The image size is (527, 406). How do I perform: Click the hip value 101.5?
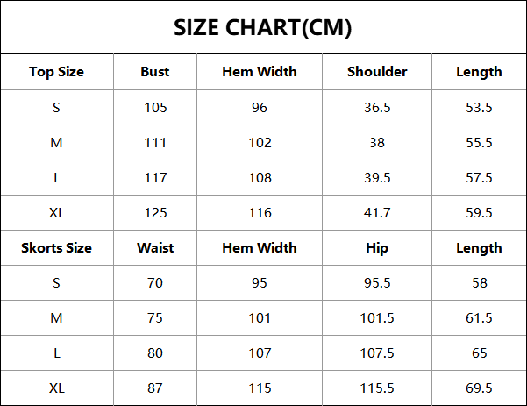377,318
